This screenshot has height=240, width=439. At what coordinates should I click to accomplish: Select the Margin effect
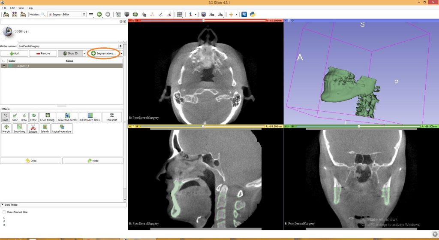point(6,128)
